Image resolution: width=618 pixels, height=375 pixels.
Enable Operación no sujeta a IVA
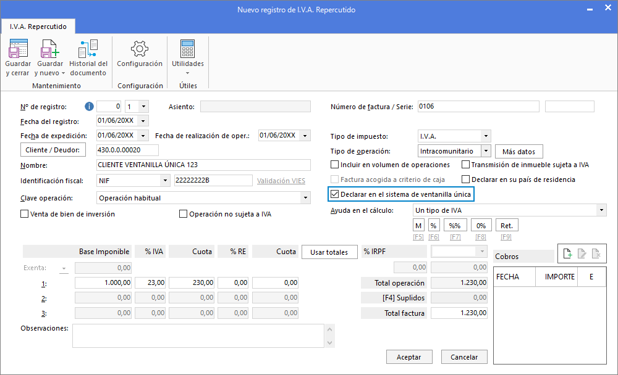184,213
